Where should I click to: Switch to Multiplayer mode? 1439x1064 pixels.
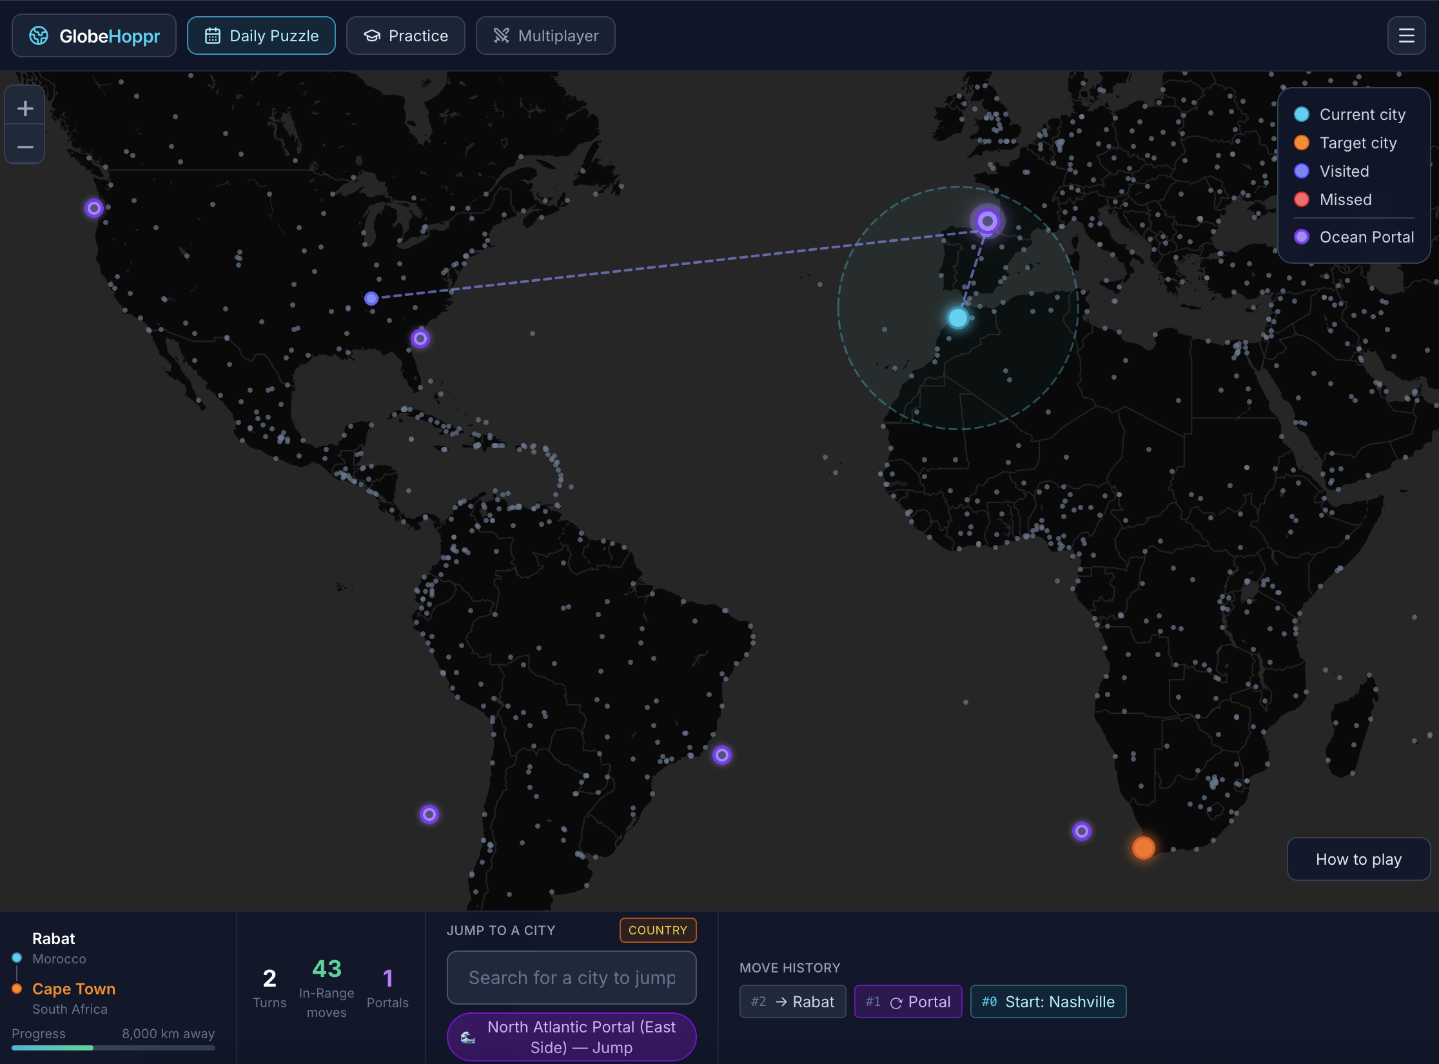coord(545,35)
